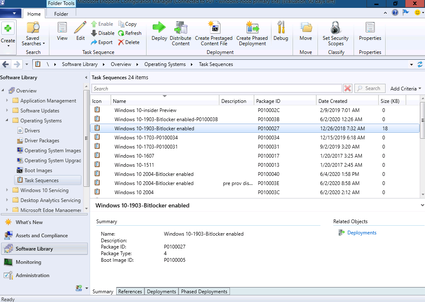The width and height of the screenshot is (425, 302).
Task: Click the task sequence search field
Action: [217, 89]
